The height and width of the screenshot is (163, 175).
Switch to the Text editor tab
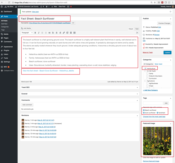coord(137,29)
